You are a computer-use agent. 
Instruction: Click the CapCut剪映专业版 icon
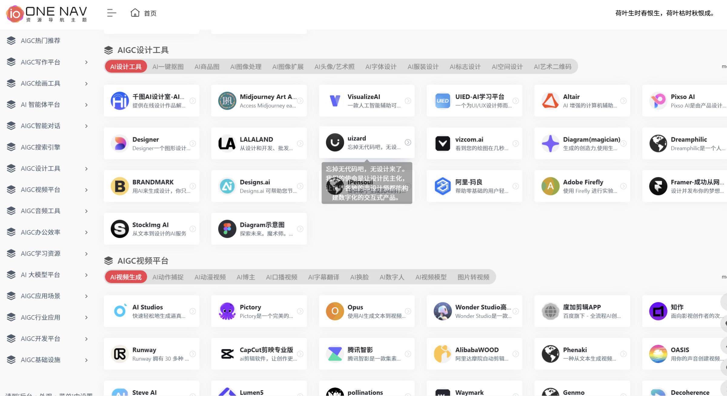[227, 354]
